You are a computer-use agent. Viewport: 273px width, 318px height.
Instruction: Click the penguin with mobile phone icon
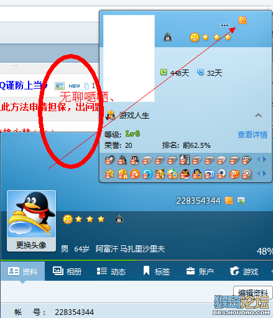(x=197, y=174)
